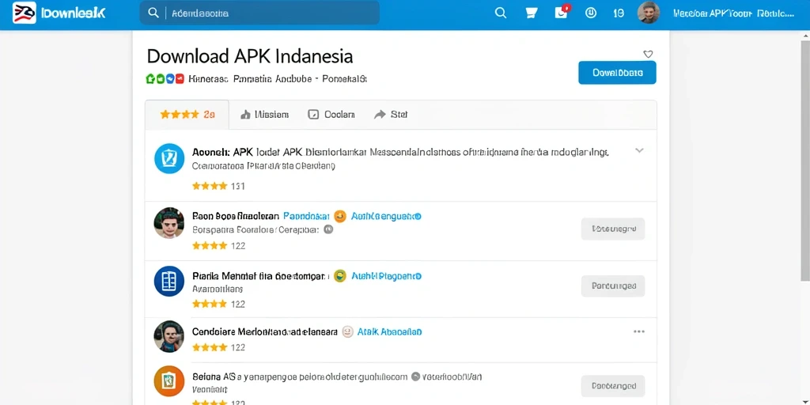This screenshot has width=810, height=405.
Task: Click the avatar of 'Cendoiare' row
Action: [169, 336]
